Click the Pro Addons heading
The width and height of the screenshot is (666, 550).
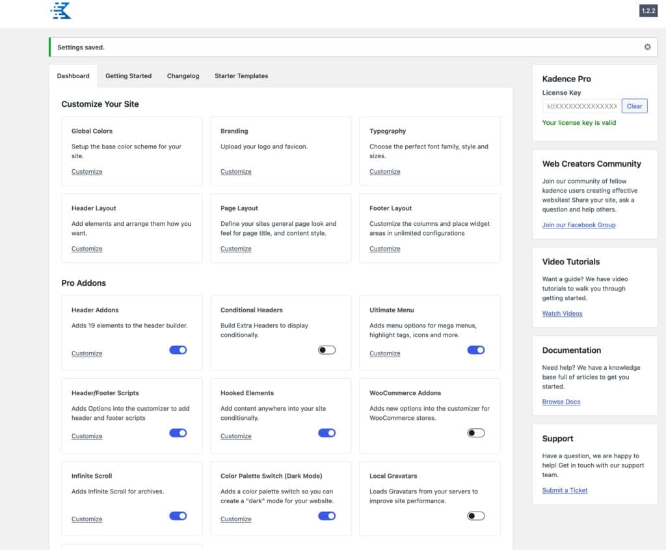click(84, 283)
